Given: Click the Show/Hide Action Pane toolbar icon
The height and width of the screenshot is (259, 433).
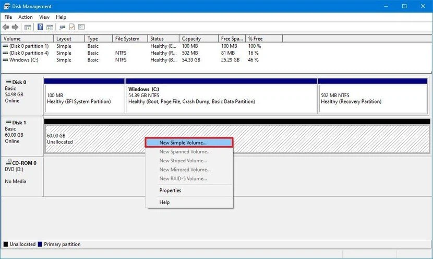Looking at the screenshot, I should (x=50, y=27).
